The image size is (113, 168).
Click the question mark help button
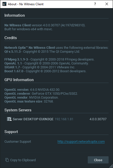pyautogui.click(x=95, y=4)
